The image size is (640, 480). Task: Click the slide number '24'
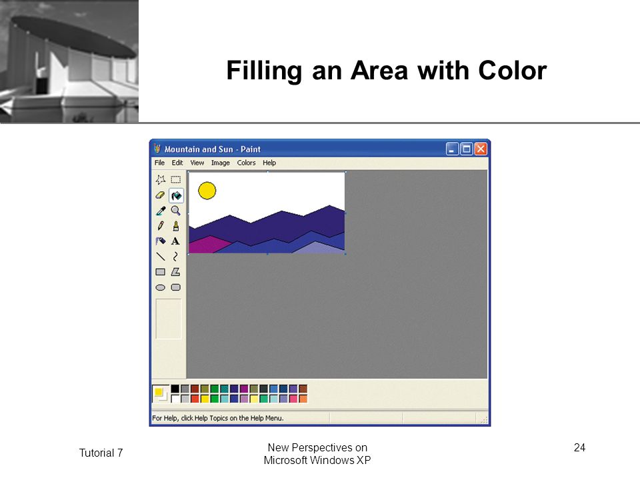coord(579,448)
